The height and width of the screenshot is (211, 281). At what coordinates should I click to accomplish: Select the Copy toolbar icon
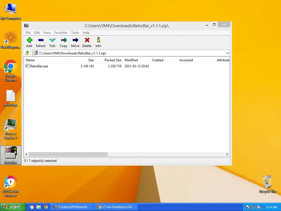point(64,40)
